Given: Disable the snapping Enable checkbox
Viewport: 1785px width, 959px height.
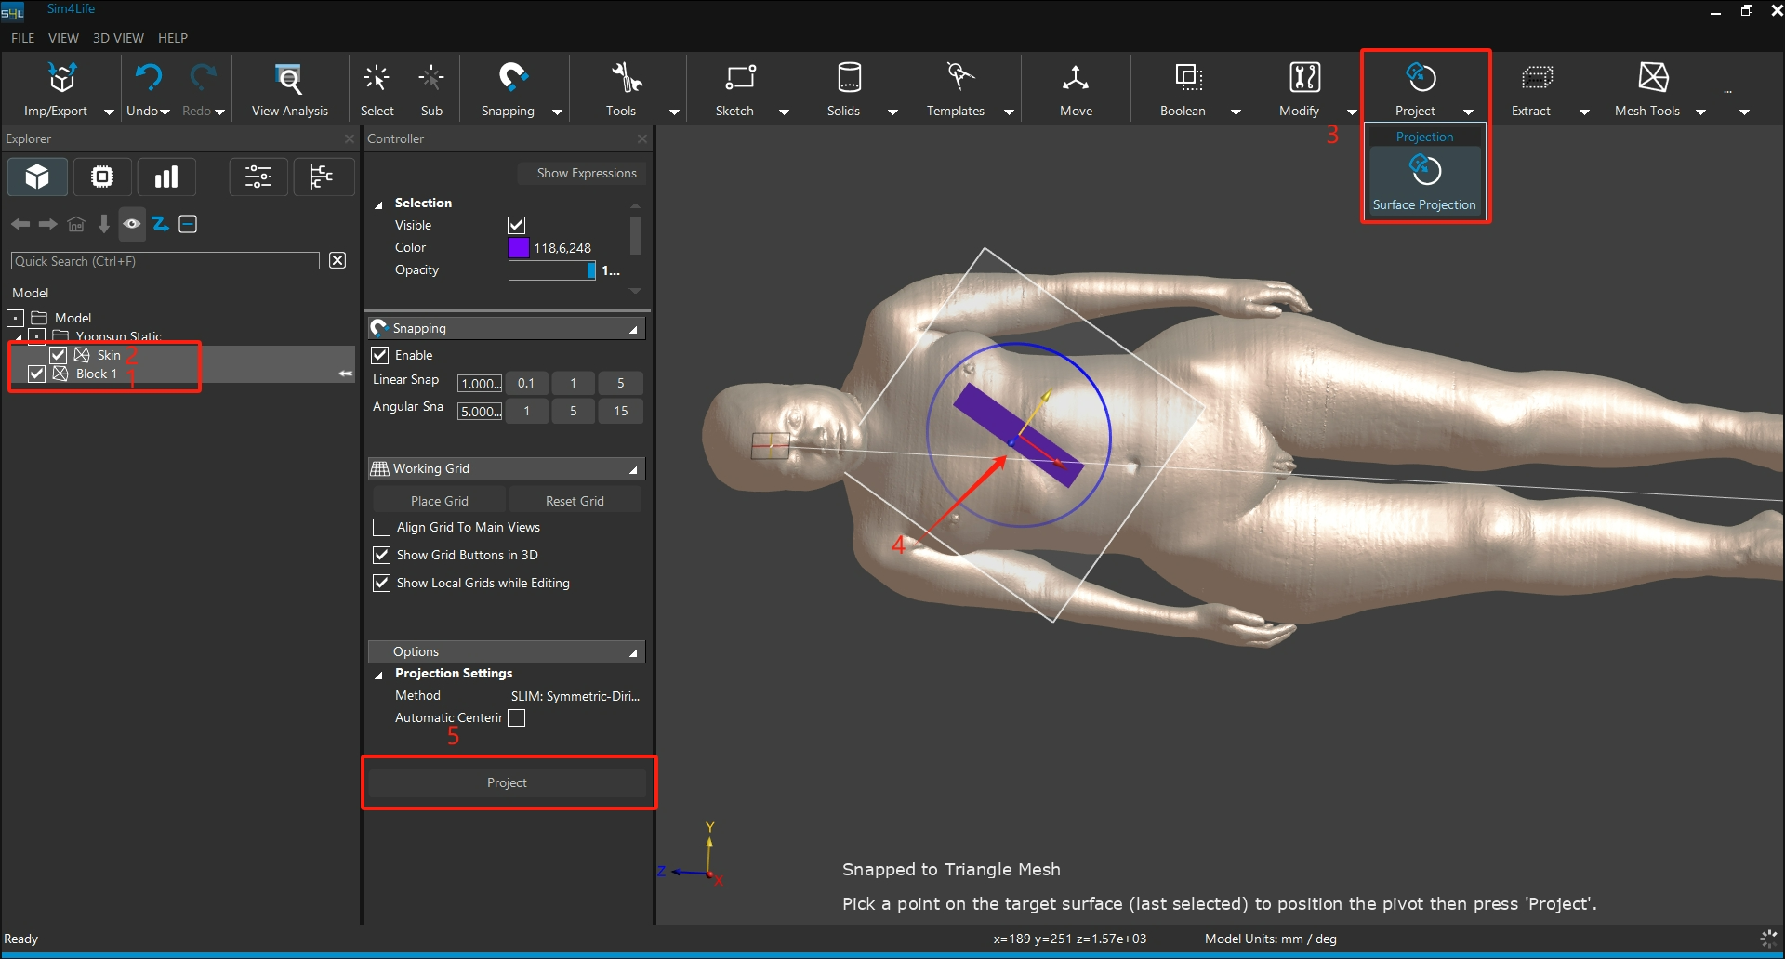Looking at the screenshot, I should click(x=380, y=355).
